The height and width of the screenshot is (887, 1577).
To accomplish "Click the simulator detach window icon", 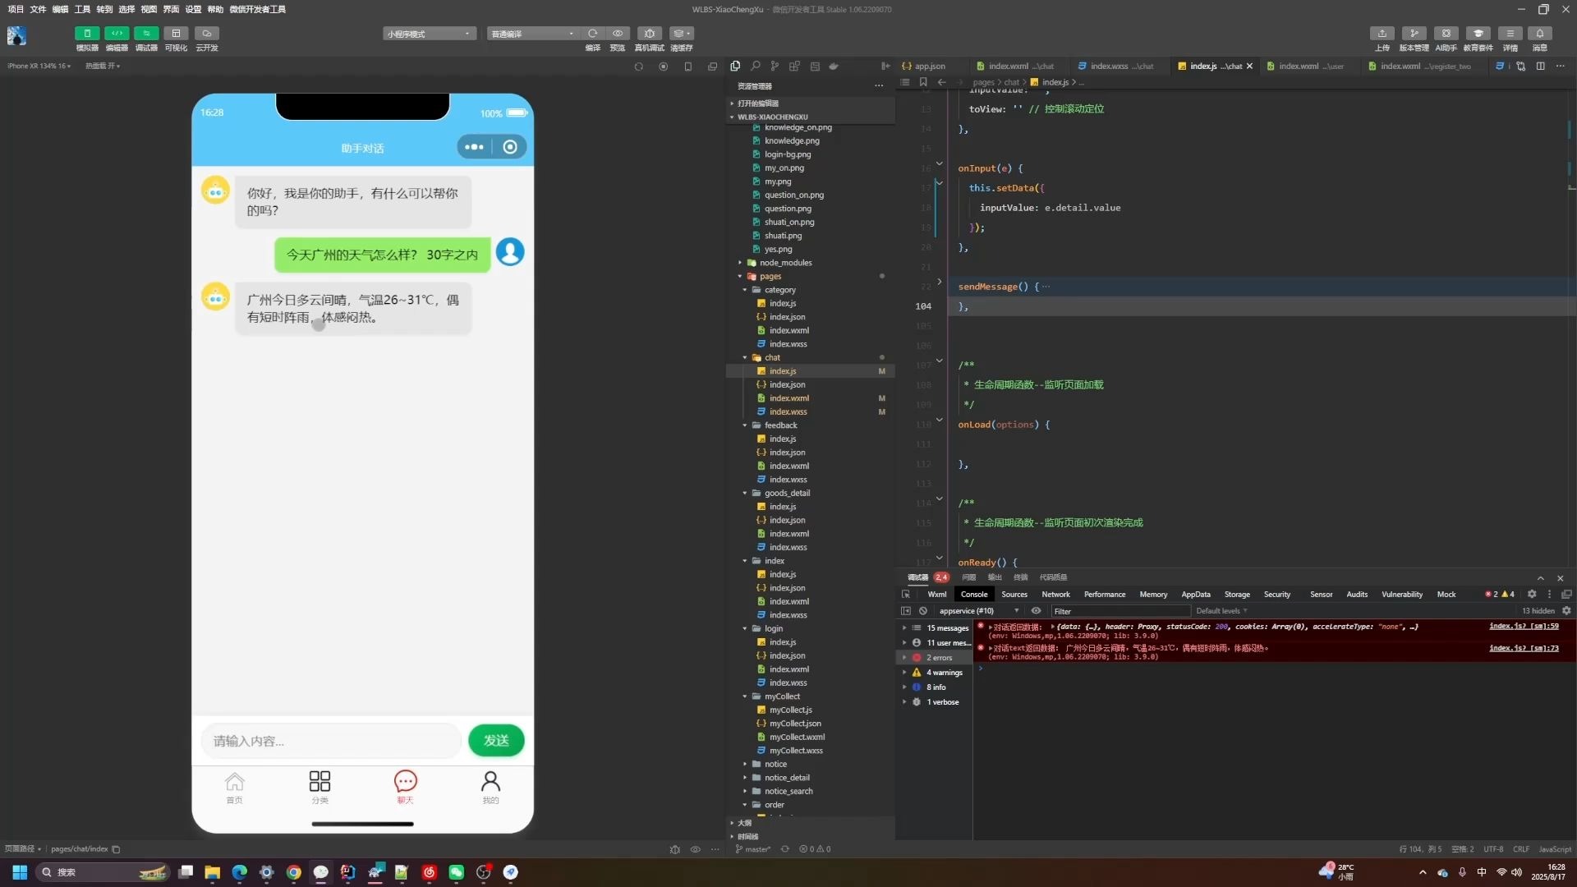I will point(712,67).
